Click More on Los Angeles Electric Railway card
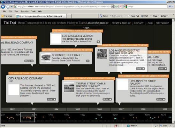 [x=140, y=68]
